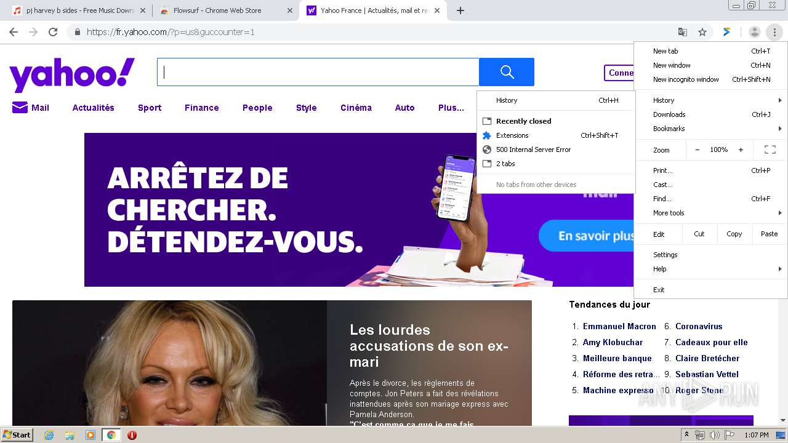Click Internet Explorer icon in taskbar
788x443 pixels.
point(49,435)
